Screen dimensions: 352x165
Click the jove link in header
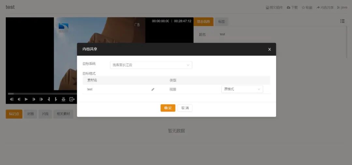click(x=342, y=7)
